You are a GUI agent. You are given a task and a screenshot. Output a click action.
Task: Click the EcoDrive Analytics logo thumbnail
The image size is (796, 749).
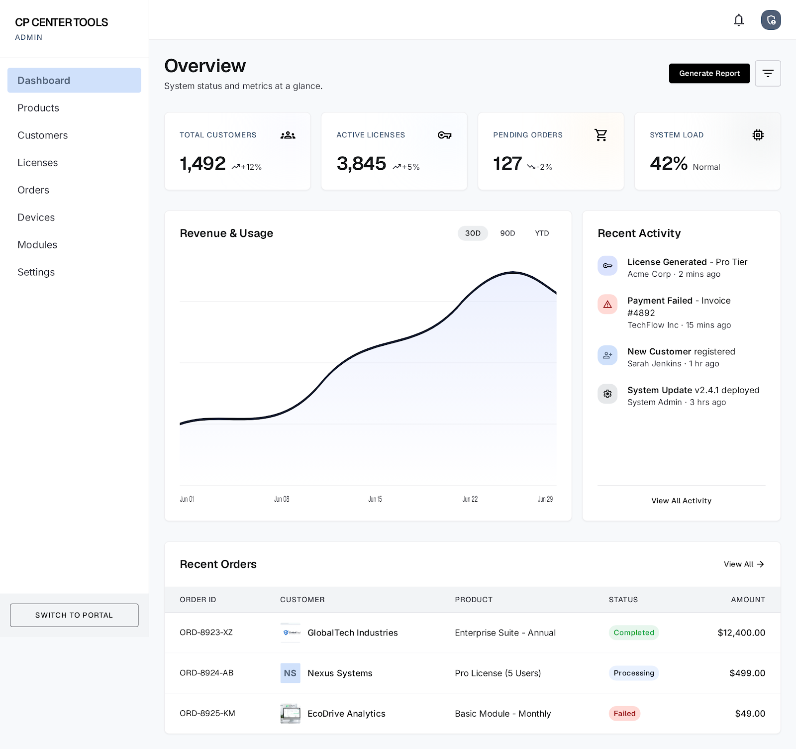pyautogui.click(x=290, y=714)
